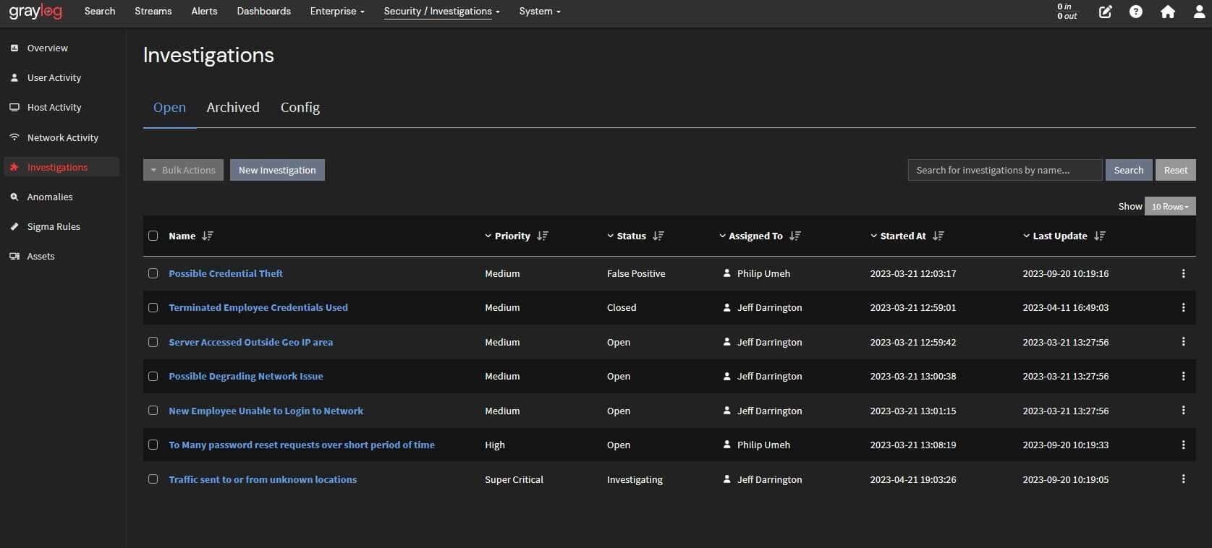Viewport: 1212px width, 548px height.
Task: Click the investigations search input field
Action: 1004,170
